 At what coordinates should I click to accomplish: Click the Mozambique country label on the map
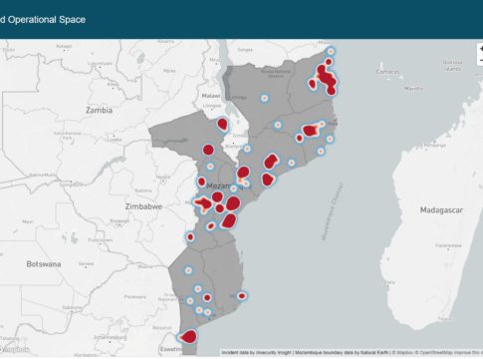229,186
